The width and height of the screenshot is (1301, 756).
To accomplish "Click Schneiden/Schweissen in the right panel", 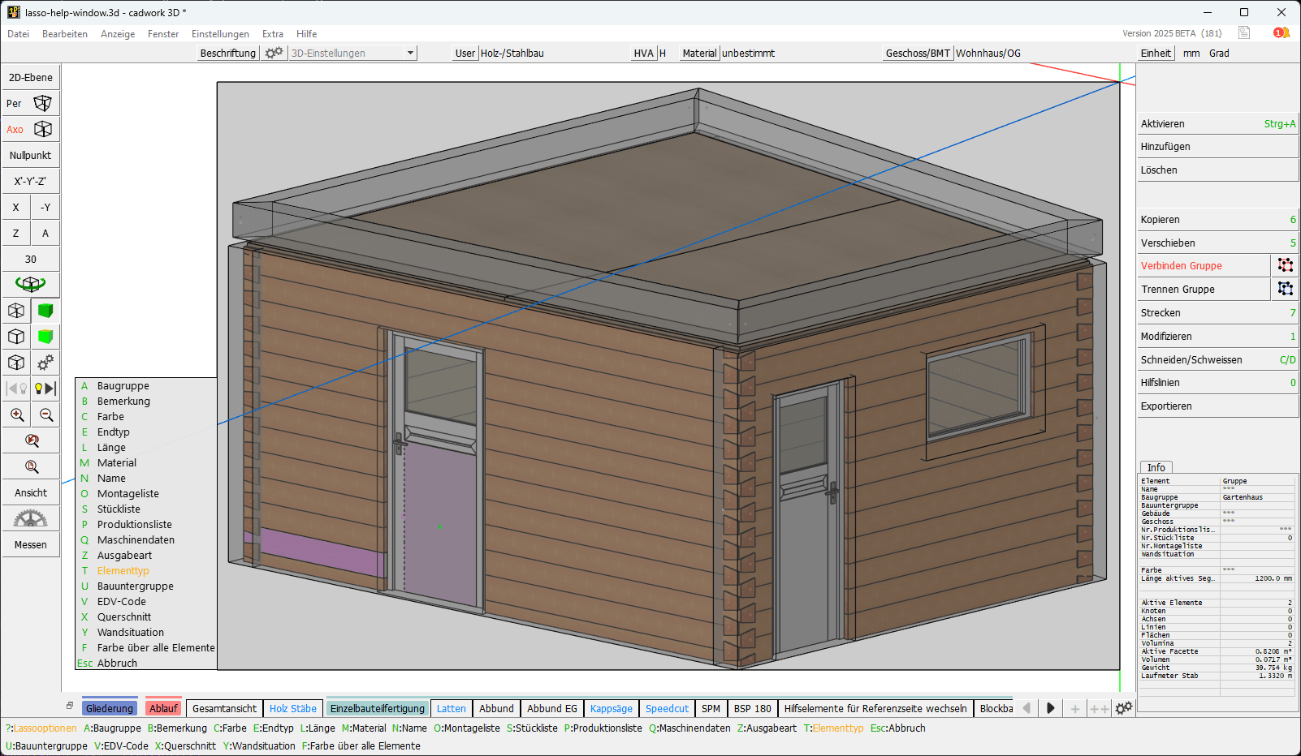I will (x=1217, y=360).
